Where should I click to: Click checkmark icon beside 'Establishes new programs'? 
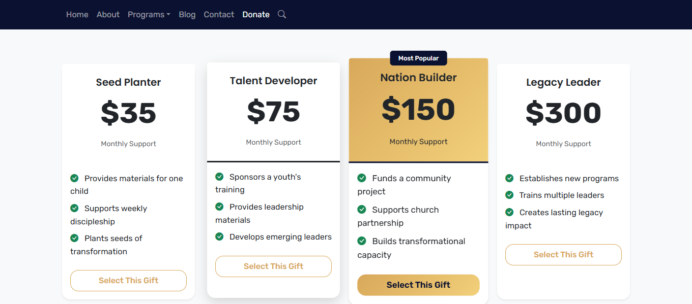click(x=509, y=178)
